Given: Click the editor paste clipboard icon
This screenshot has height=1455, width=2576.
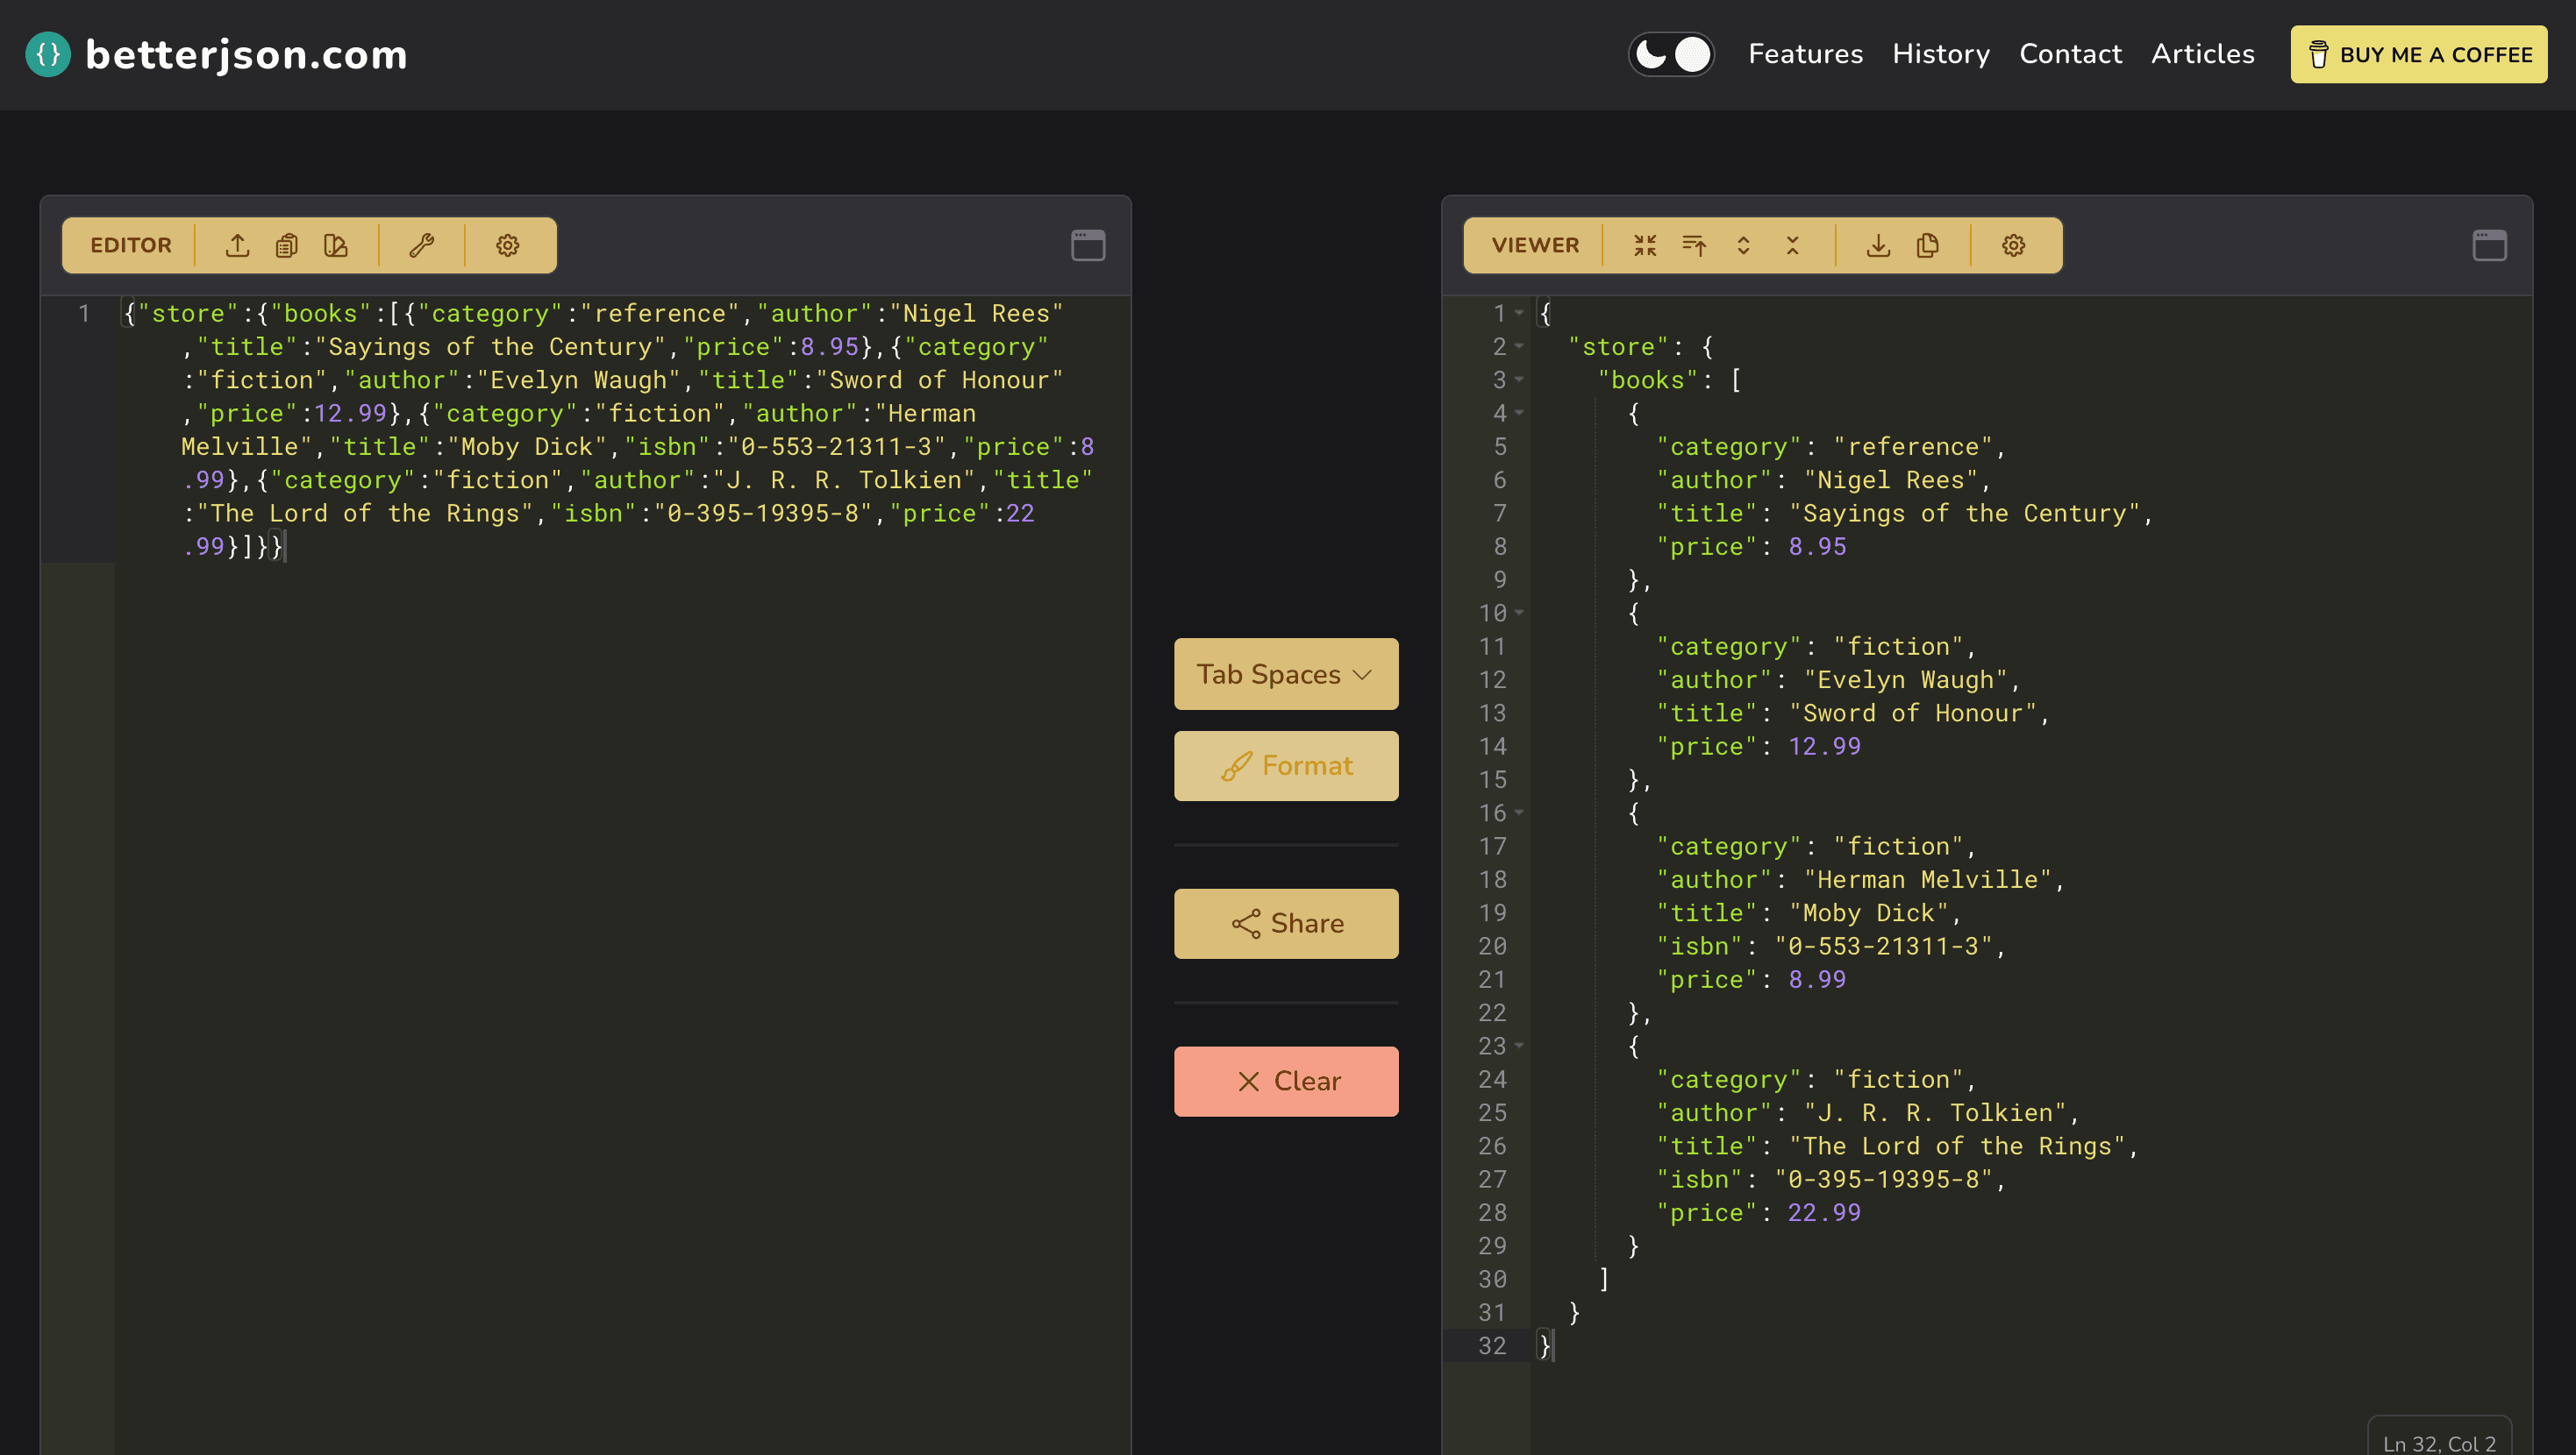Looking at the screenshot, I should (x=287, y=245).
